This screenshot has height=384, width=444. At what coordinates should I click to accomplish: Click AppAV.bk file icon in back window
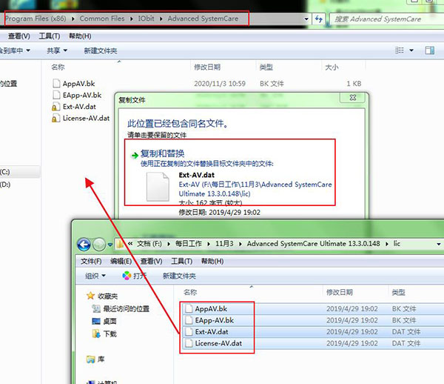pyautogui.click(x=56, y=83)
